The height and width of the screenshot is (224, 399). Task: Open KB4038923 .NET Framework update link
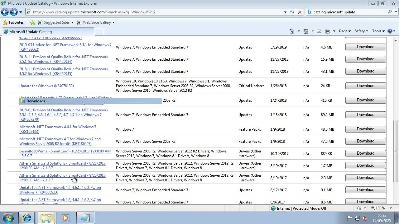tap(60, 190)
